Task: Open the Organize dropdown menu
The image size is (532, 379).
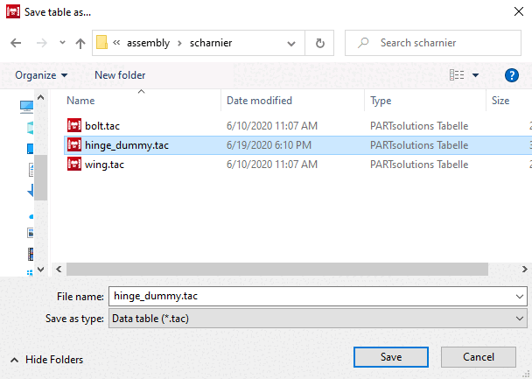Action: (41, 75)
